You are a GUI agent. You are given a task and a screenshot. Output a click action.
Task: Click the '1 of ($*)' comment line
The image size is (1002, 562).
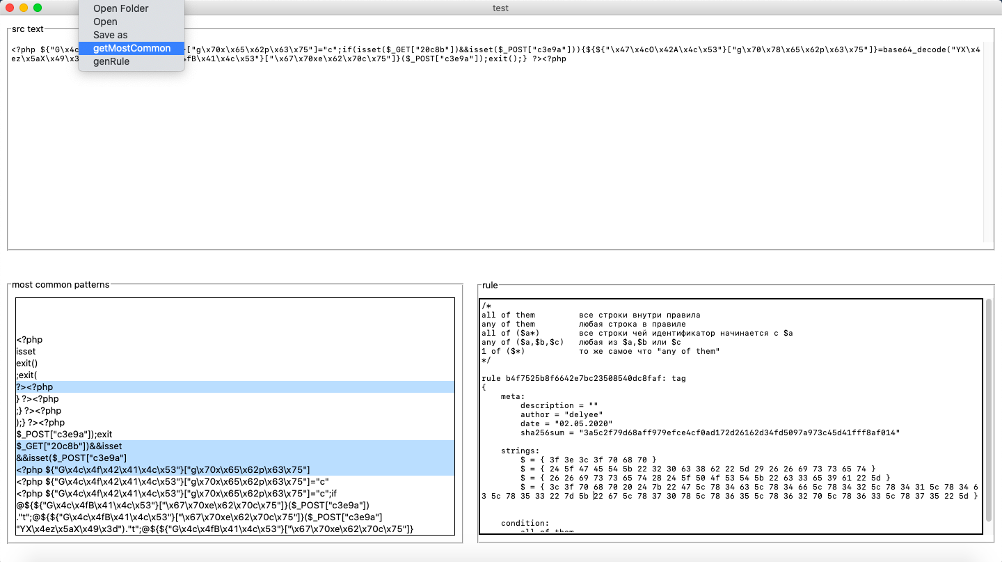[601, 351]
